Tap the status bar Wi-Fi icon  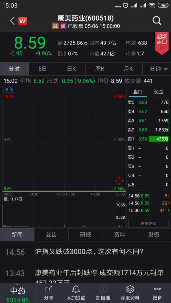point(152,5)
